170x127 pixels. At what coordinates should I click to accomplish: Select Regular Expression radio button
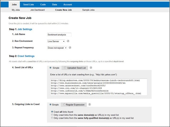point(64,105)
